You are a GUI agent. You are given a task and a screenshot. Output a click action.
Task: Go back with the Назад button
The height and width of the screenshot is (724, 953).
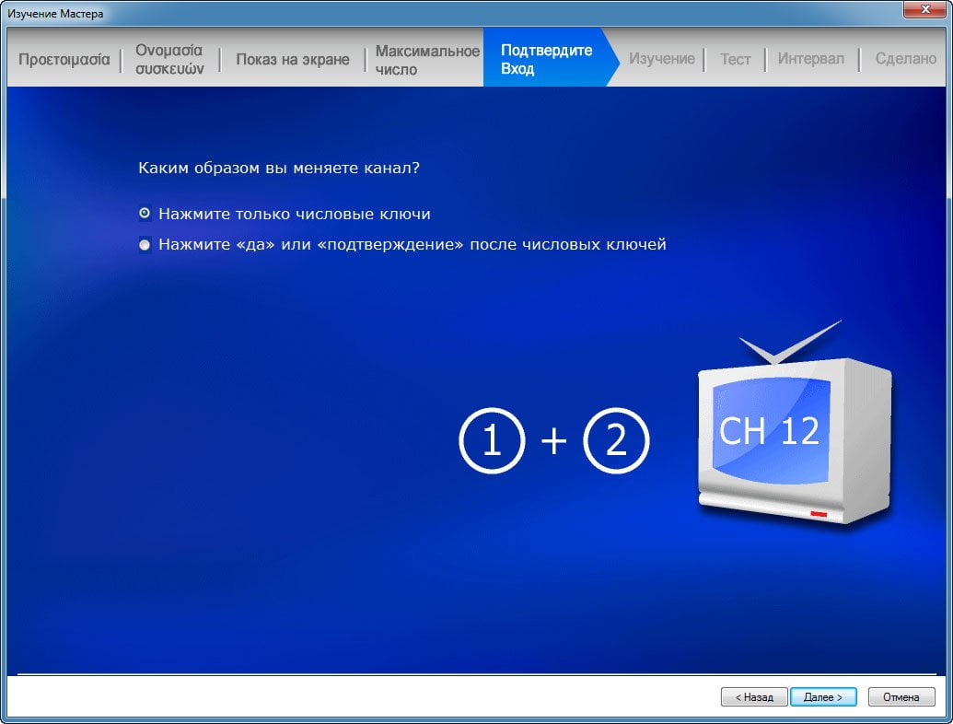coord(753,696)
